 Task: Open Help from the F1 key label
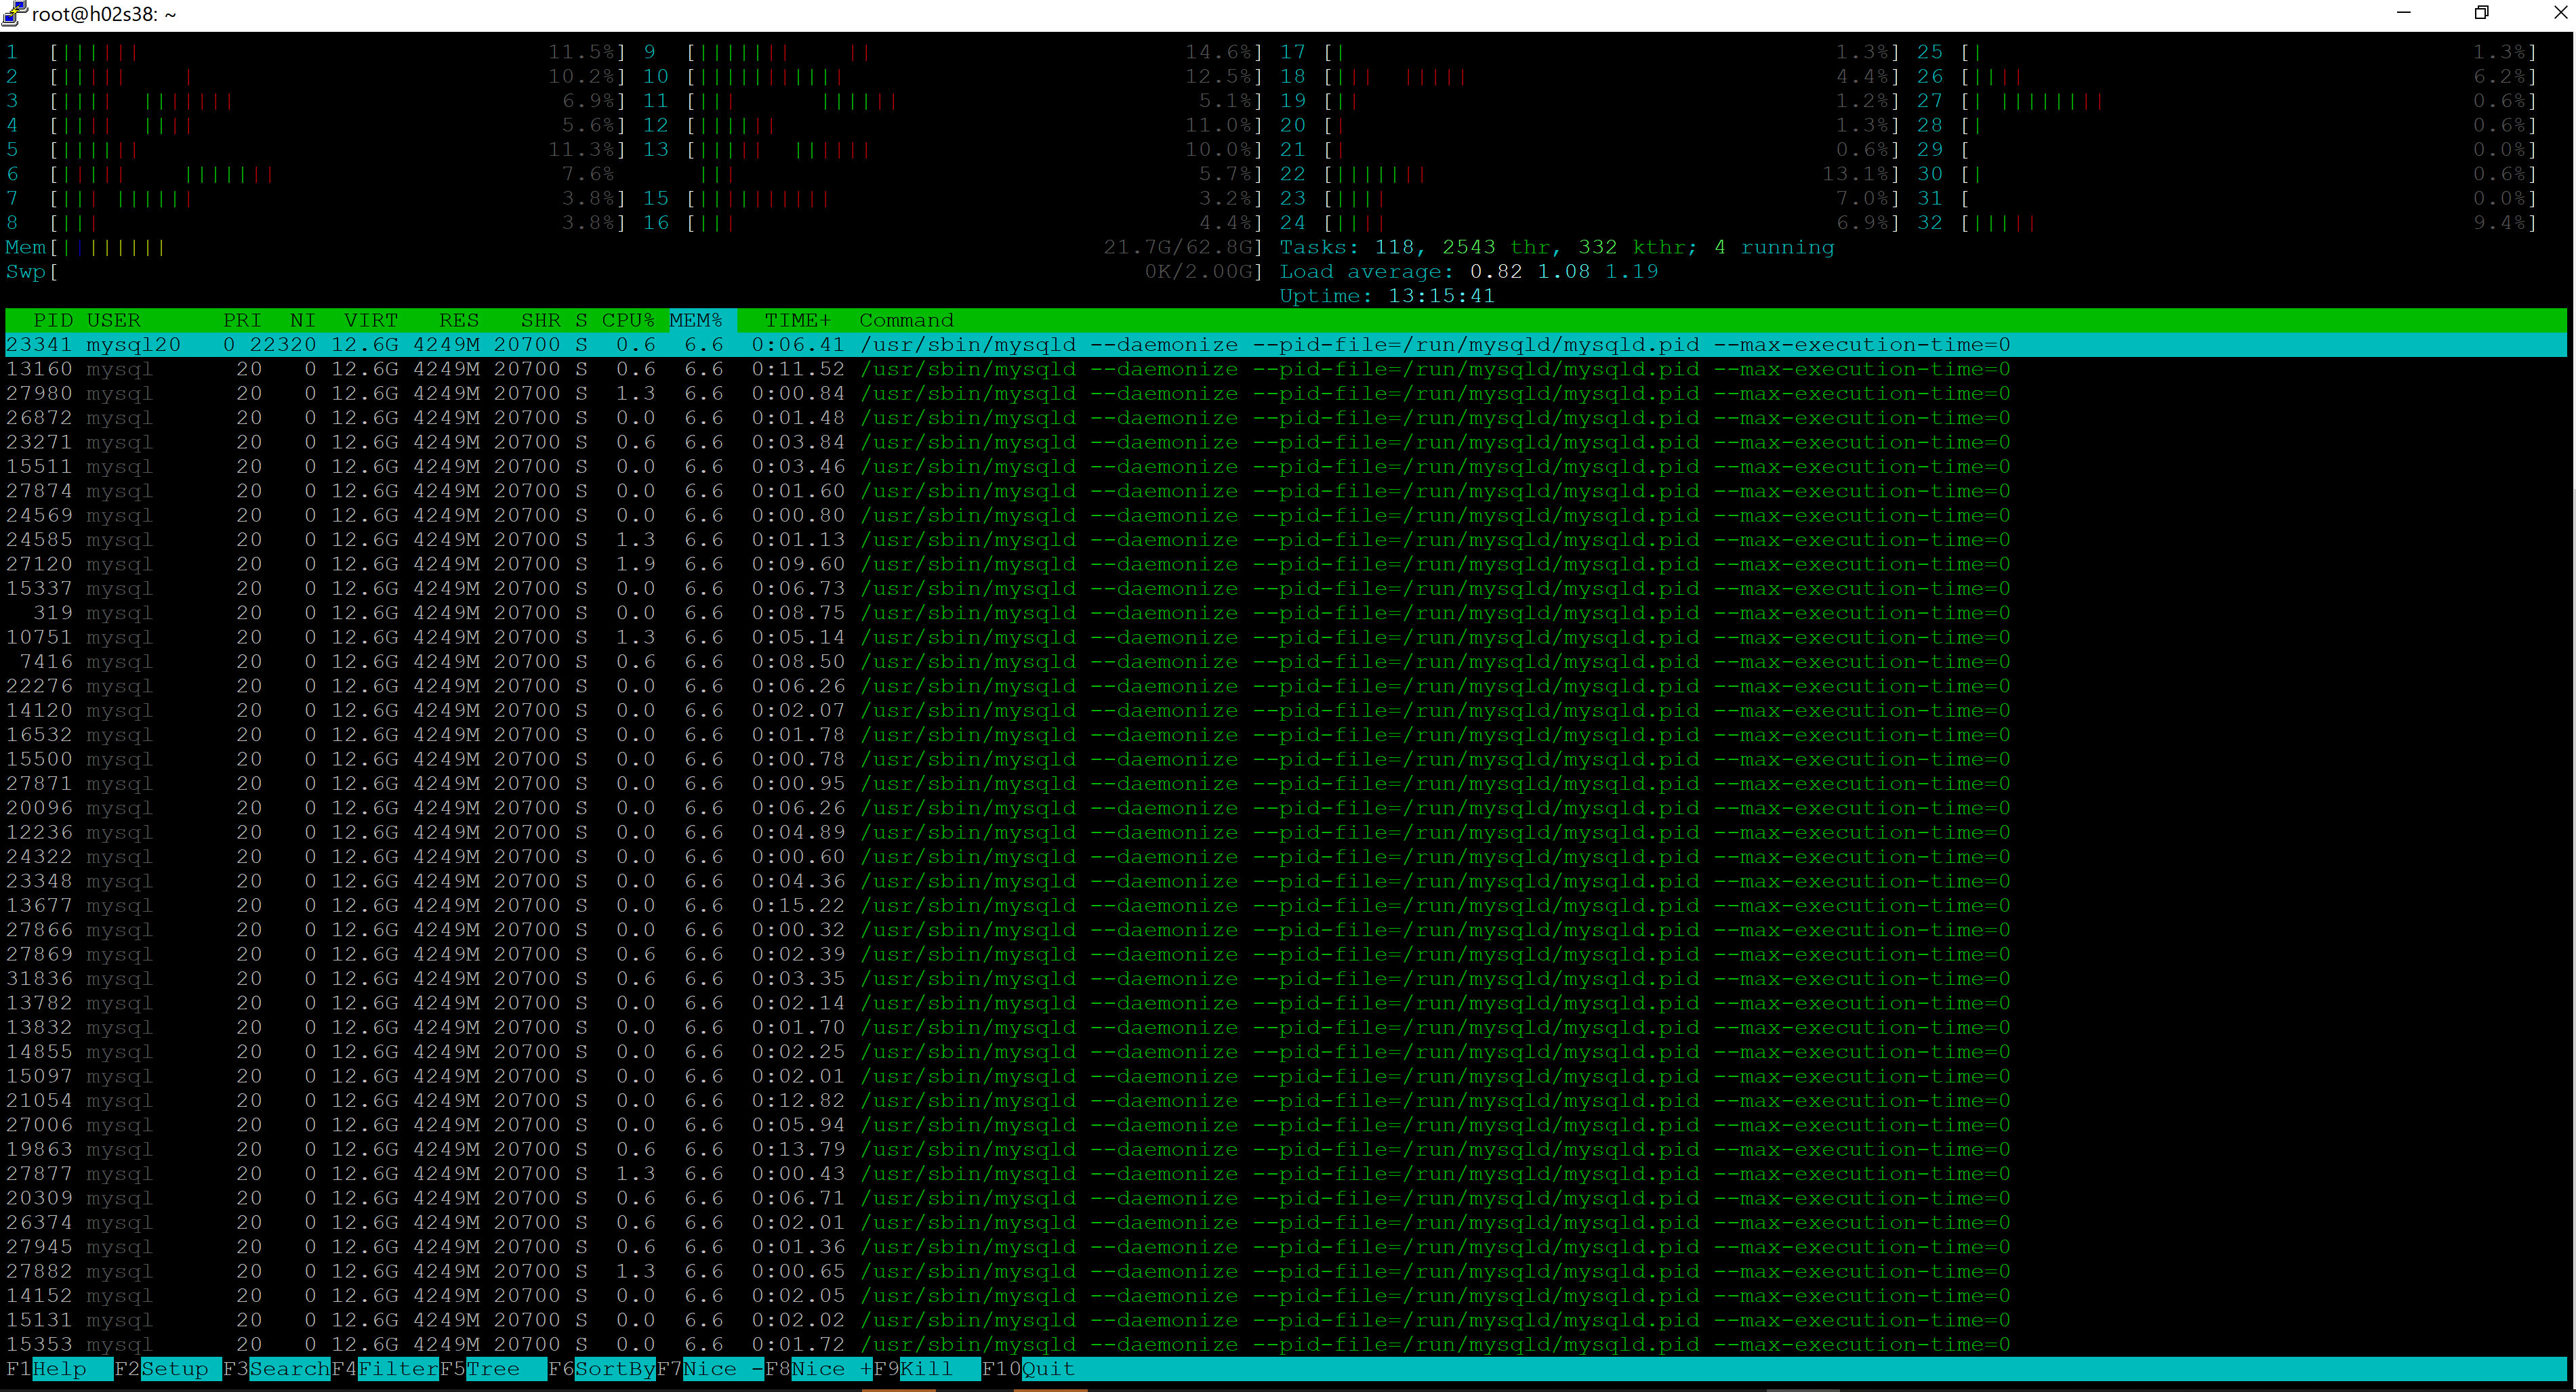(x=59, y=1369)
